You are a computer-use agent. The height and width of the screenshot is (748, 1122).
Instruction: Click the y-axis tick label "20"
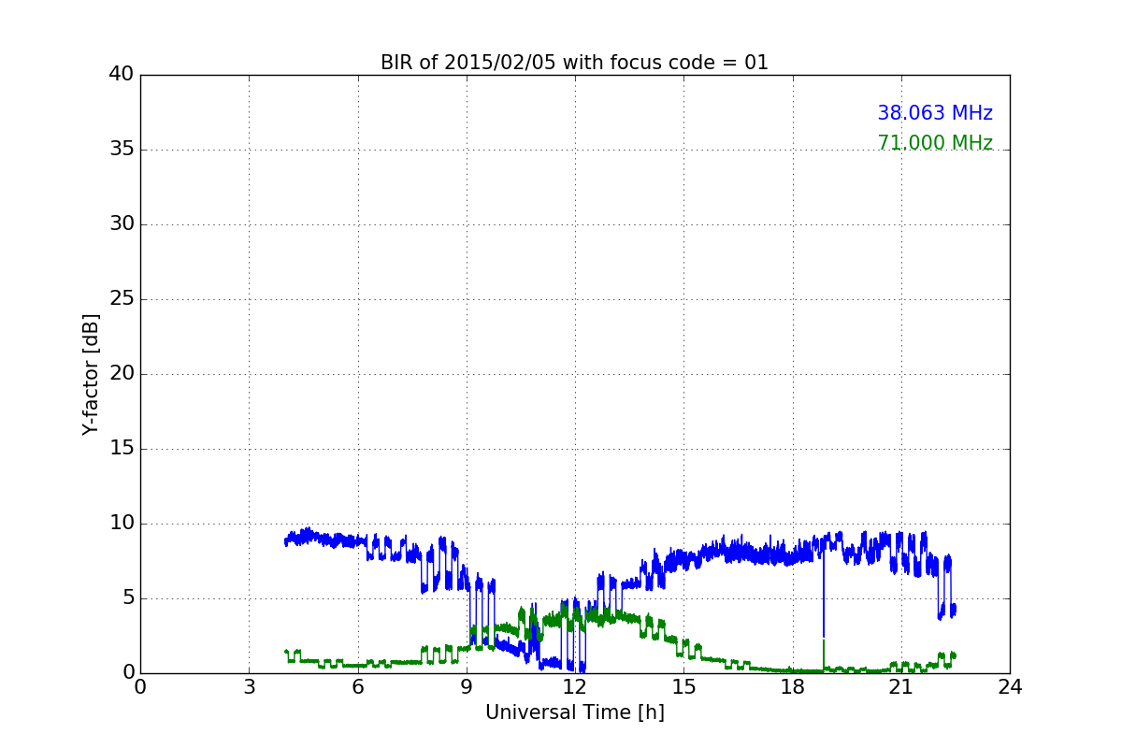(x=122, y=374)
